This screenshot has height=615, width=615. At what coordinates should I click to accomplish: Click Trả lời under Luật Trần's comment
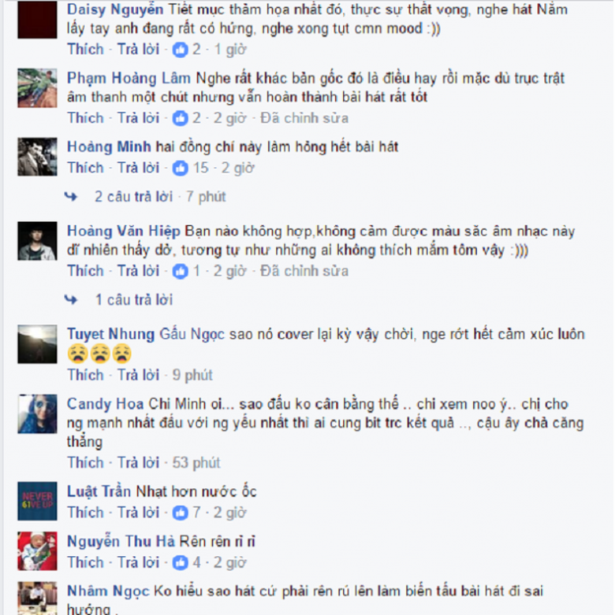(139, 513)
